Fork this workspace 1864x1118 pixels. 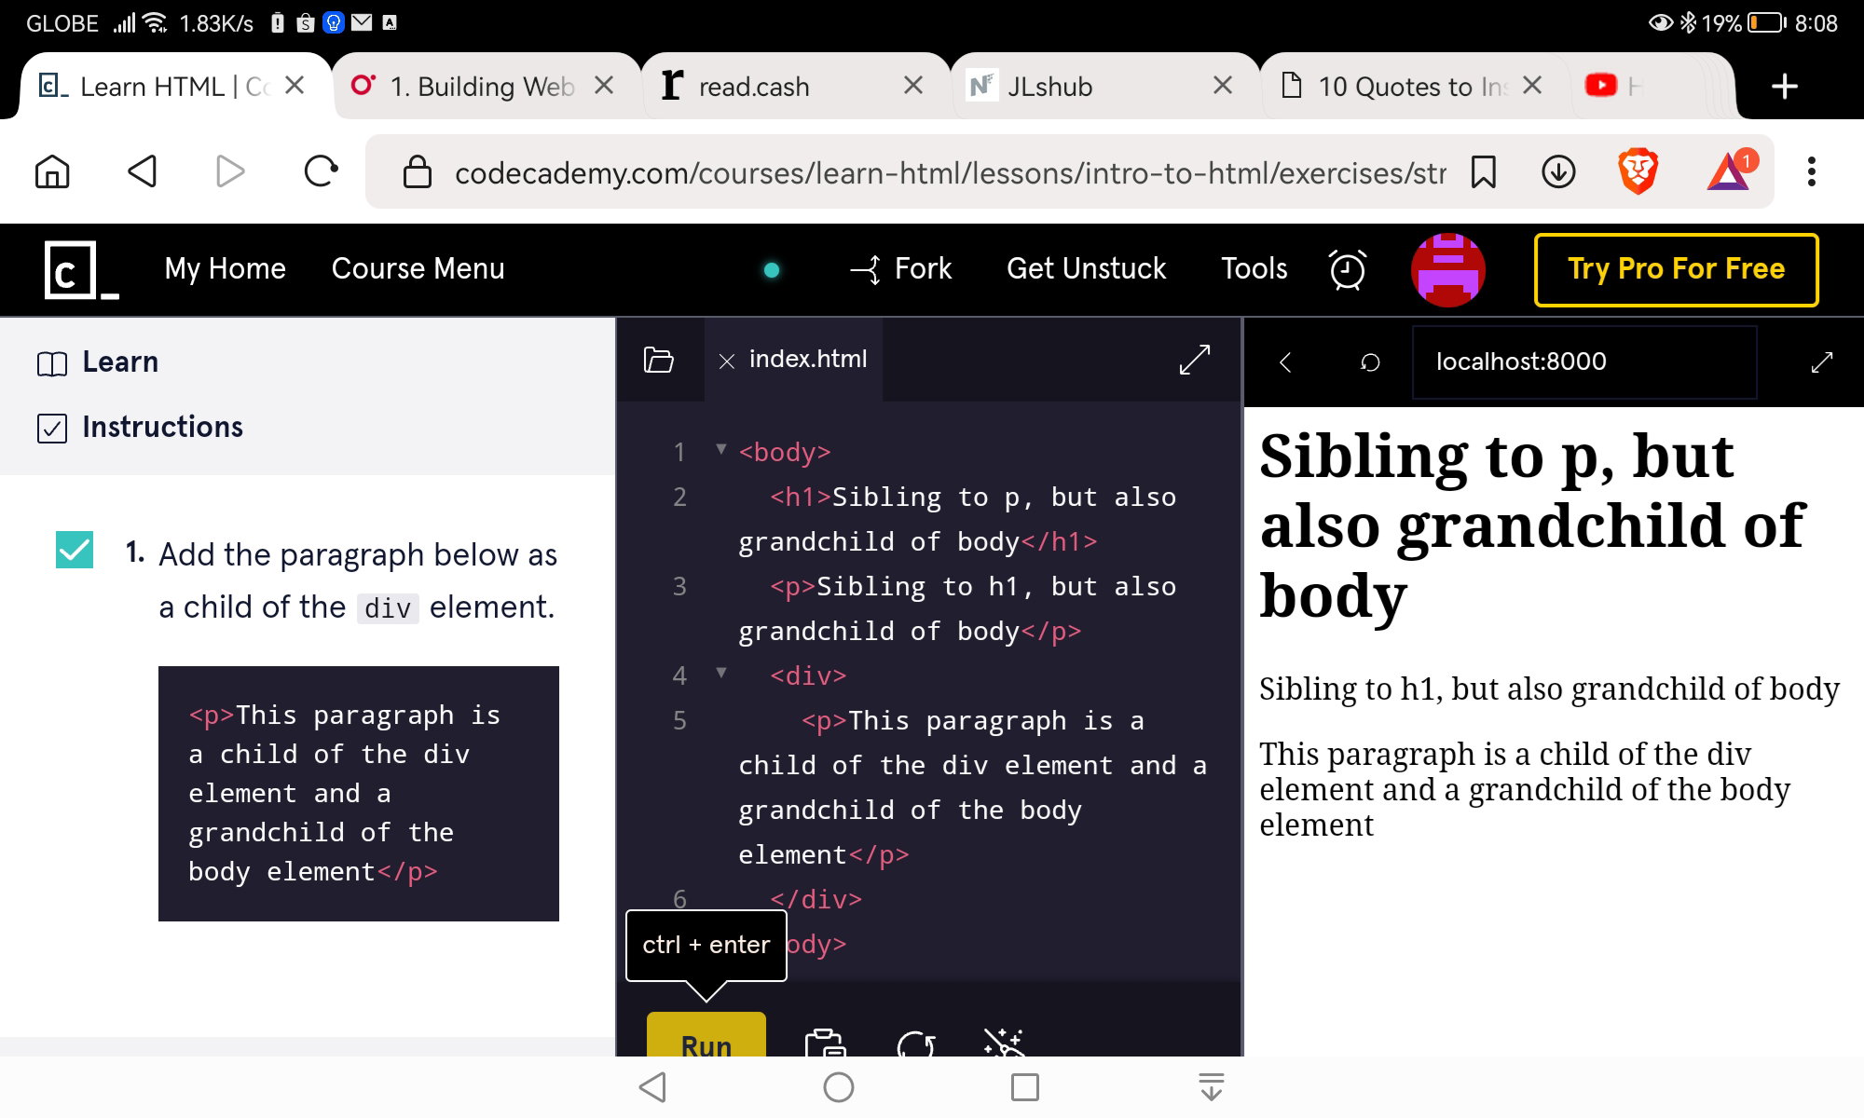coord(900,269)
